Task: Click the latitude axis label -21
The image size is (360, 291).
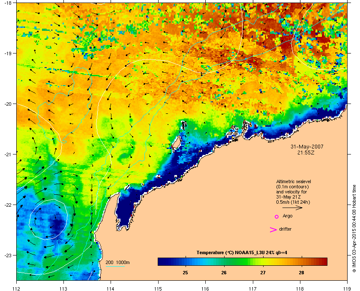Action: 8,154
